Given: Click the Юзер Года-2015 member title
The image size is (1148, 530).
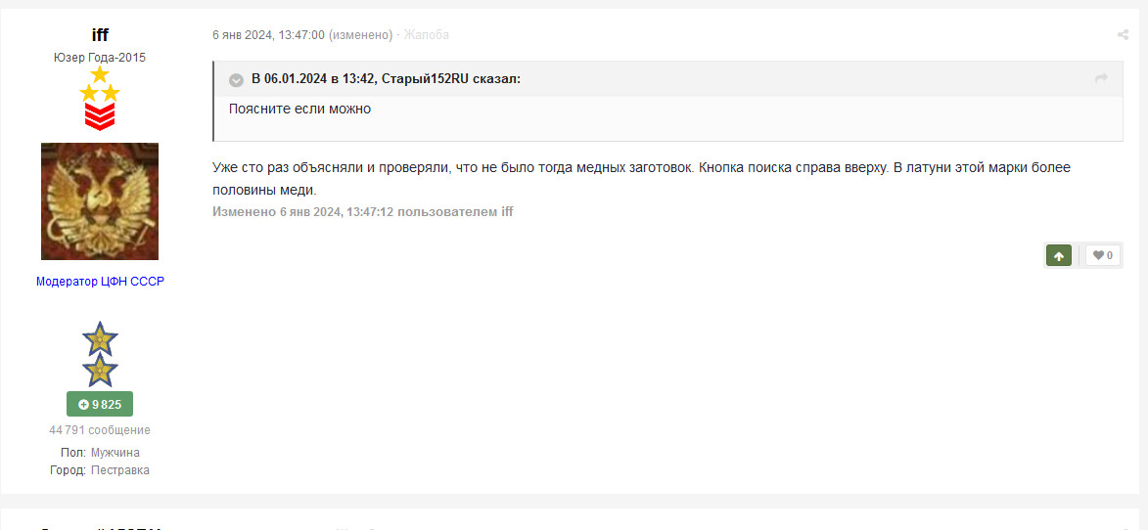Looking at the screenshot, I should click(x=100, y=58).
